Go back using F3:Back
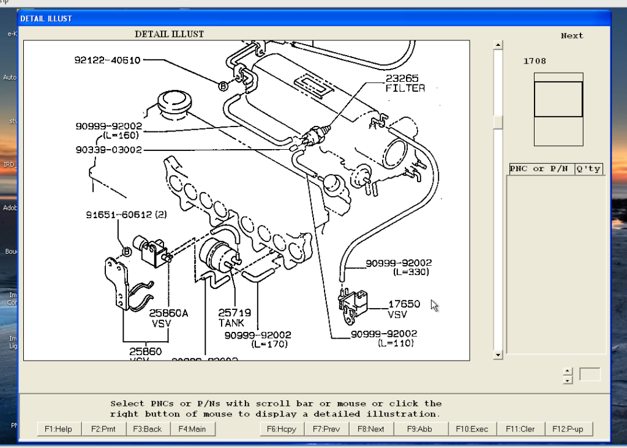627x448 pixels. tap(148, 429)
